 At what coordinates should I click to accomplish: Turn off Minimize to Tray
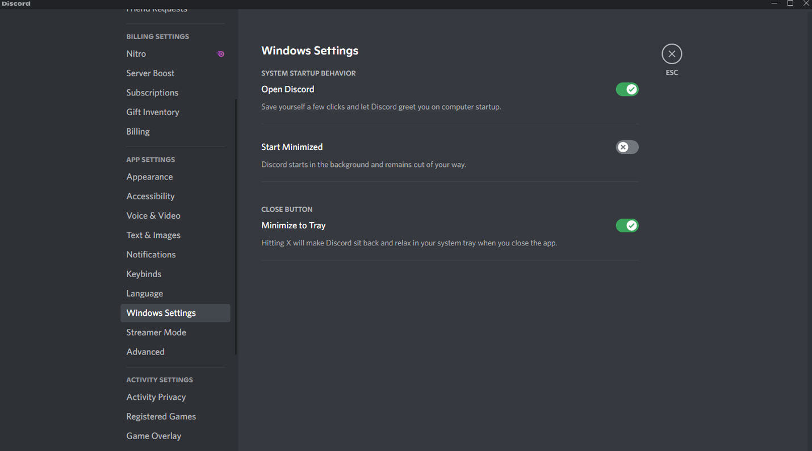(x=627, y=225)
